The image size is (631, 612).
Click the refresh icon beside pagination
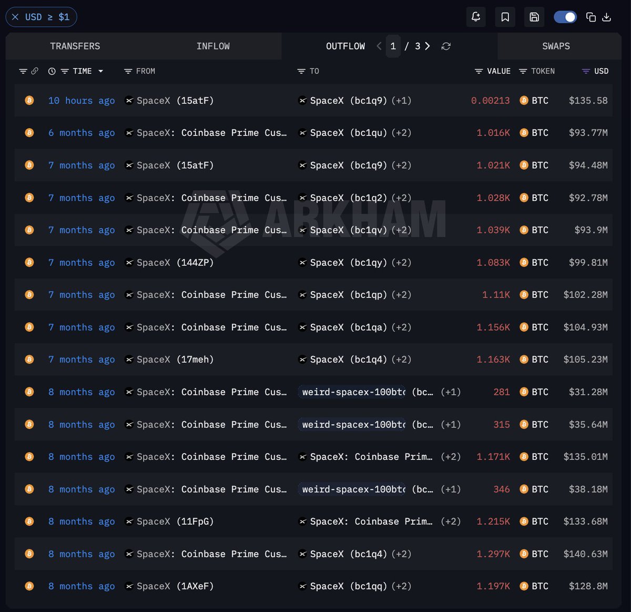point(446,46)
